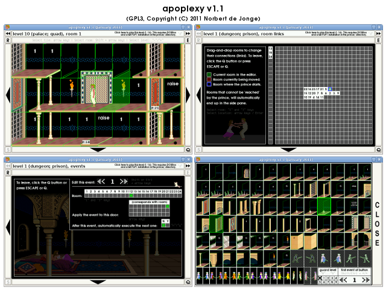Screen dimensions: 386x290
Task: Click left arrow in room links window
Action: 198,95
